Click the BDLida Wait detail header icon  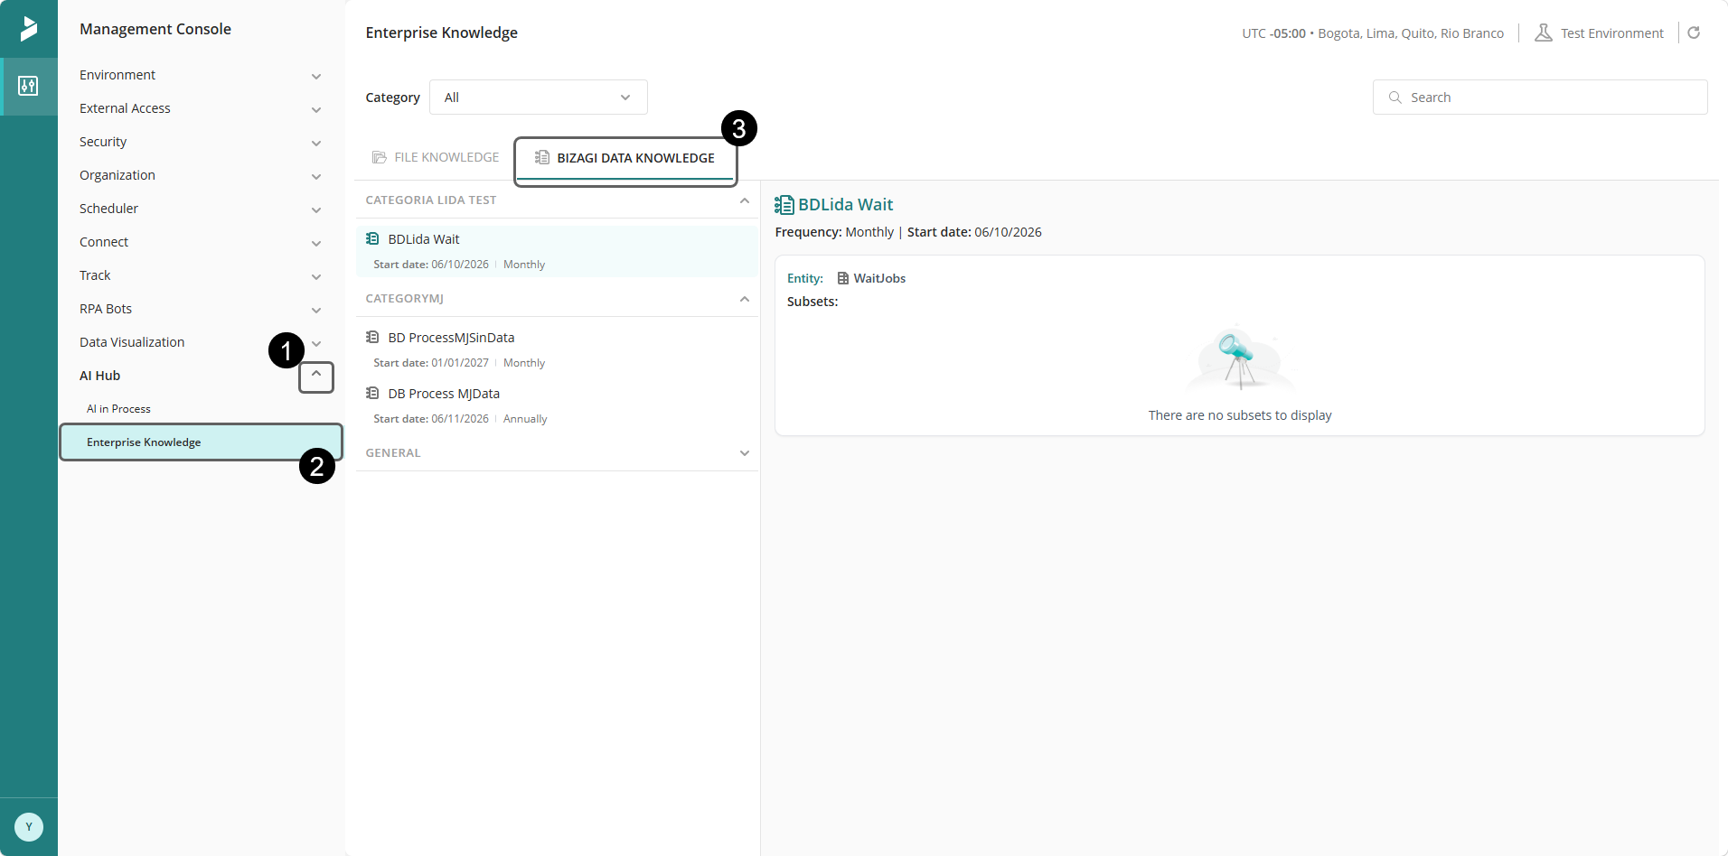click(784, 205)
